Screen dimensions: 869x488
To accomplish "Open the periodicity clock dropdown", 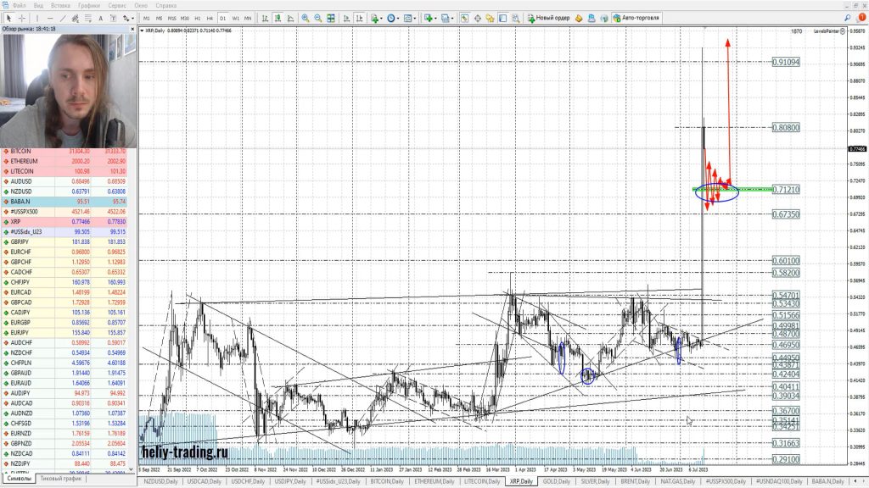I will (x=394, y=18).
